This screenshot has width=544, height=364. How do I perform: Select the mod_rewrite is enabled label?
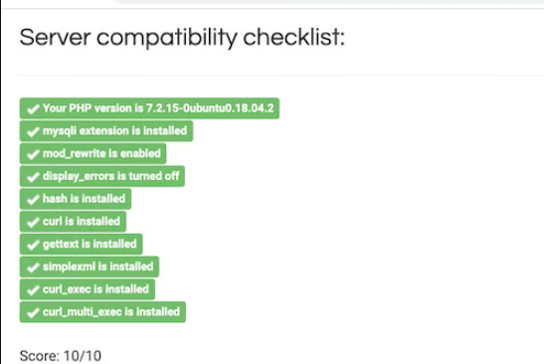92,153
